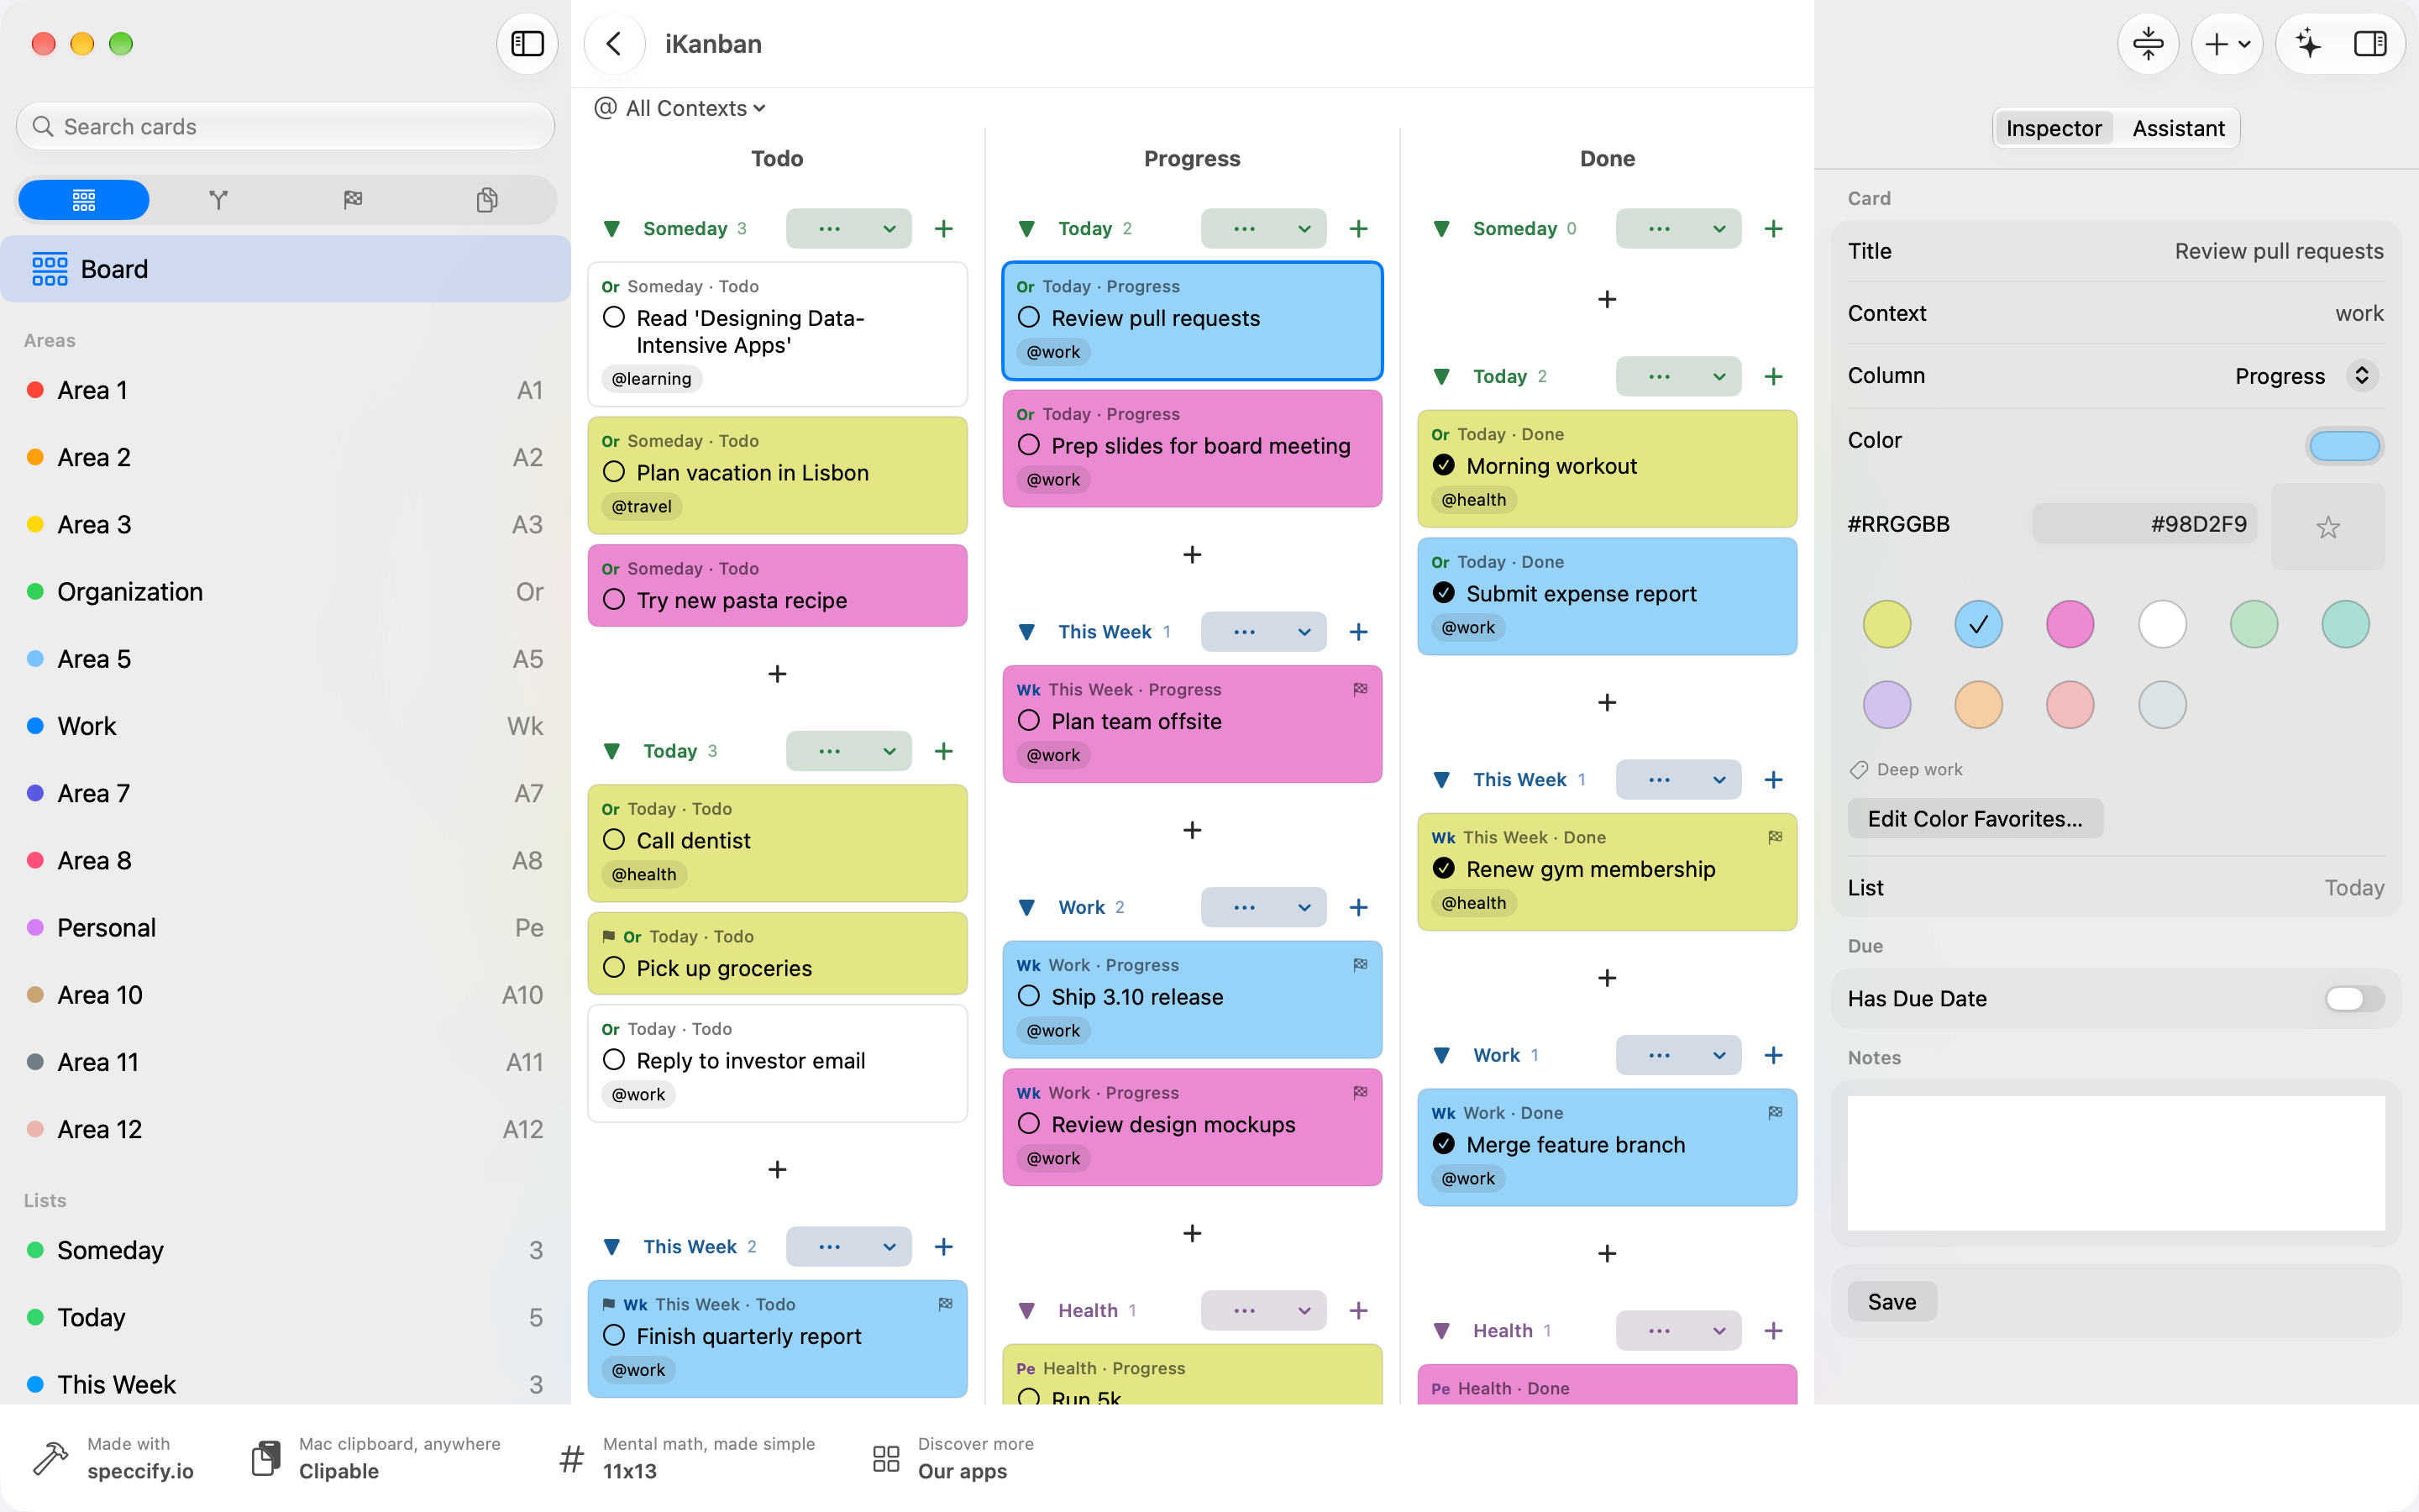2419x1512 pixels.
Task: Click flag icon on Plan team offsite card
Action: tap(1360, 689)
